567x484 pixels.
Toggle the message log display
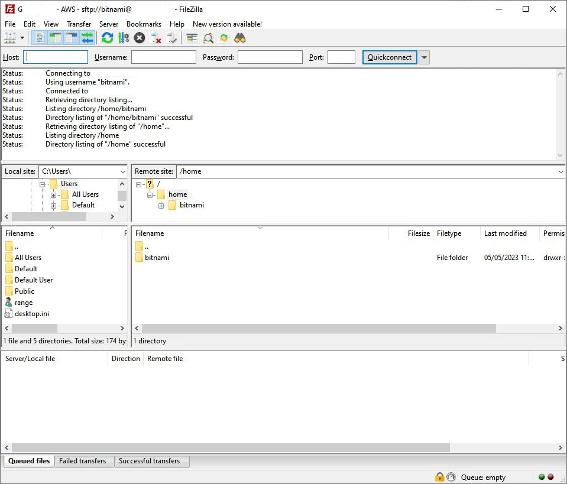tap(40, 38)
